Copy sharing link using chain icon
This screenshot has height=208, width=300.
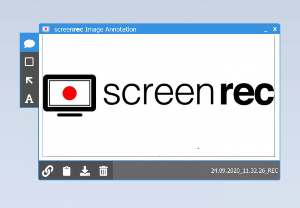tap(47, 171)
